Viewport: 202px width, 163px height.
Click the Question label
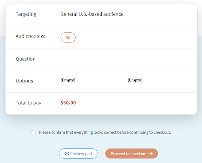click(x=26, y=59)
